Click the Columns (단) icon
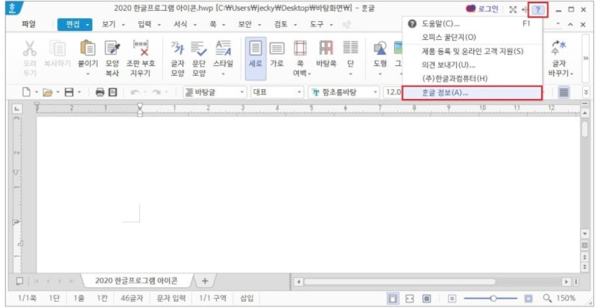Viewport: 596px width, 308px height. [x=350, y=48]
